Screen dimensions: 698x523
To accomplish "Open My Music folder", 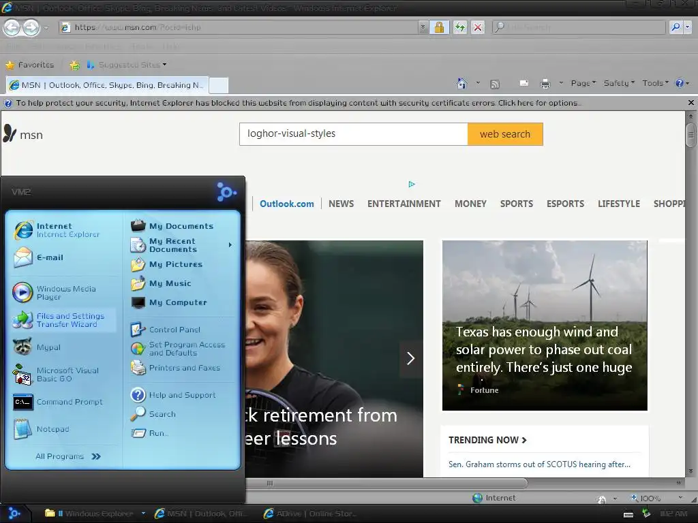I will [x=181, y=283].
